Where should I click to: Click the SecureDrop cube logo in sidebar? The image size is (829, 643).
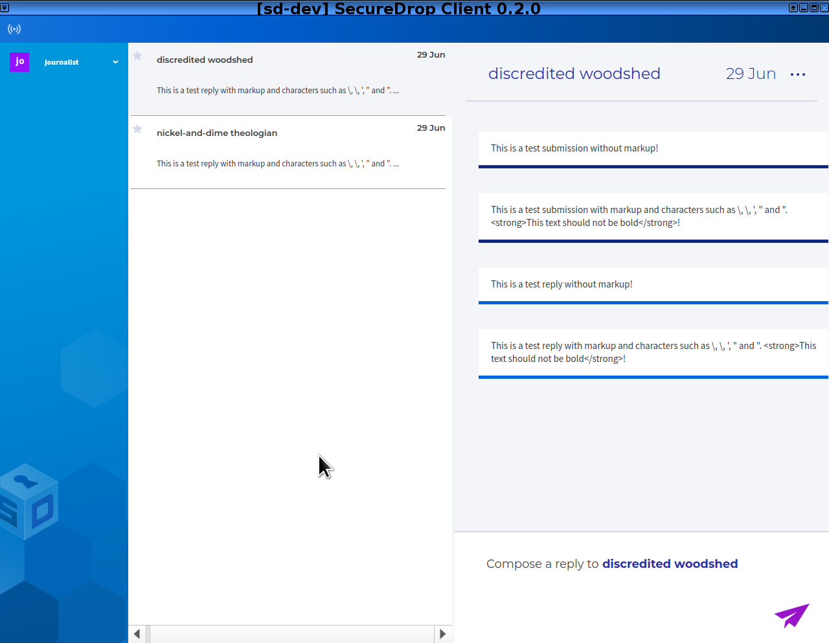[29, 502]
